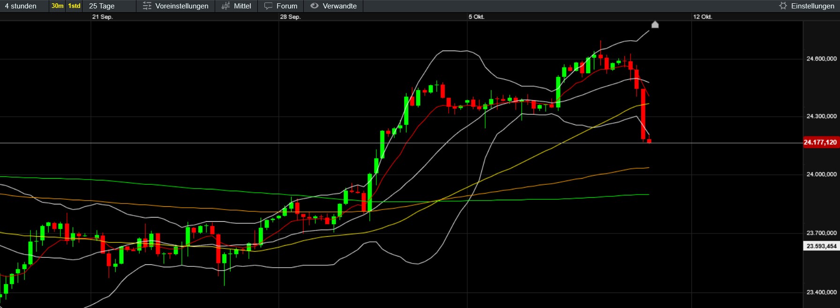Screen dimensions: 840x308
Task: Click the 24.600,000 price axis label
Action: [x=821, y=59]
